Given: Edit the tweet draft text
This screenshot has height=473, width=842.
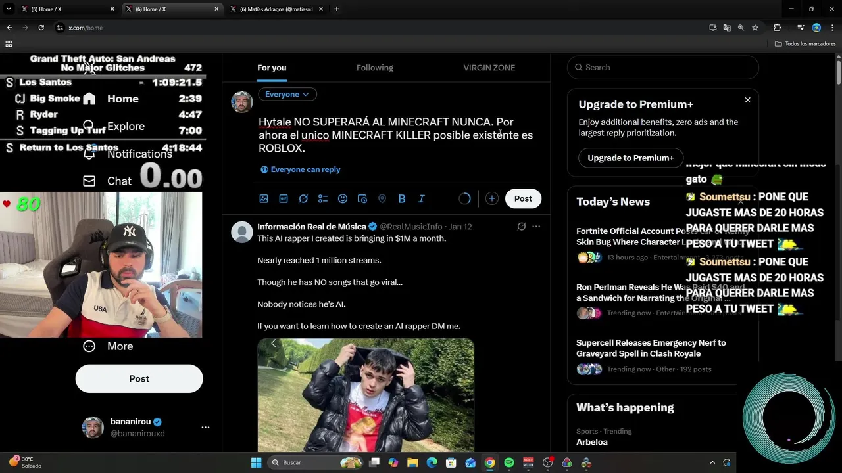Looking at the screenshot, I should (396, 135).
